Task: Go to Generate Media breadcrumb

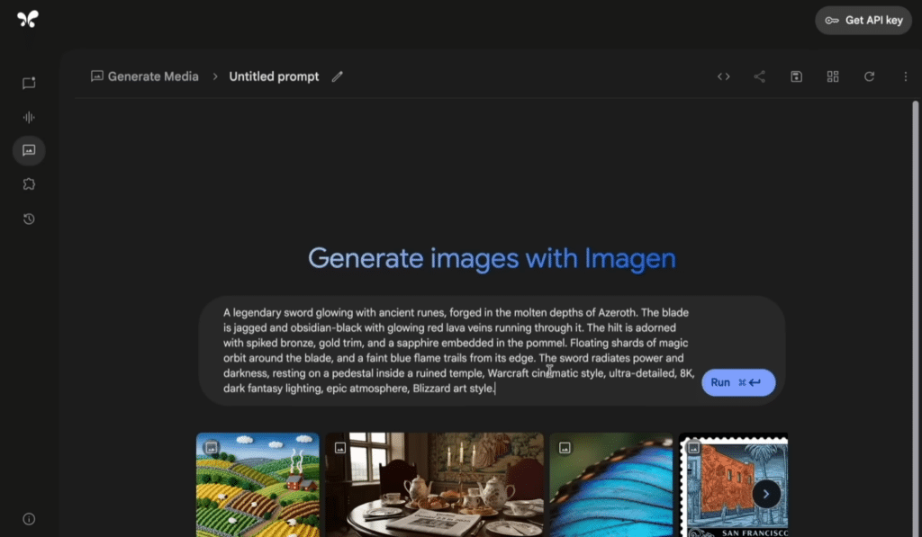Action: (145, 76)
